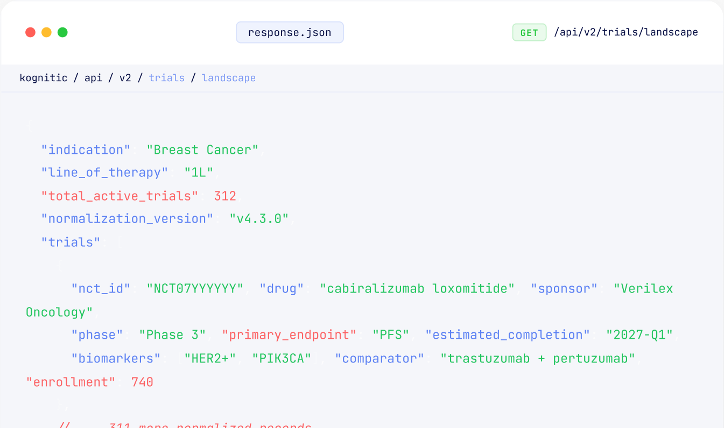Open the trials breadcrumb link
Image resolution: width=724 pixels, height=428 pixels.
click(x=167, y=78)
